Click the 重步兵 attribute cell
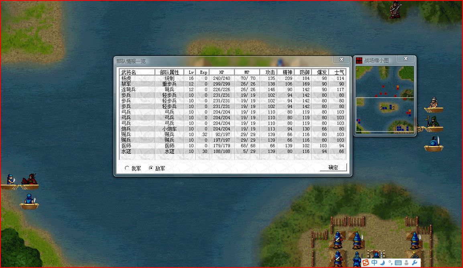The image size is (463, 268). pos(169,84)
